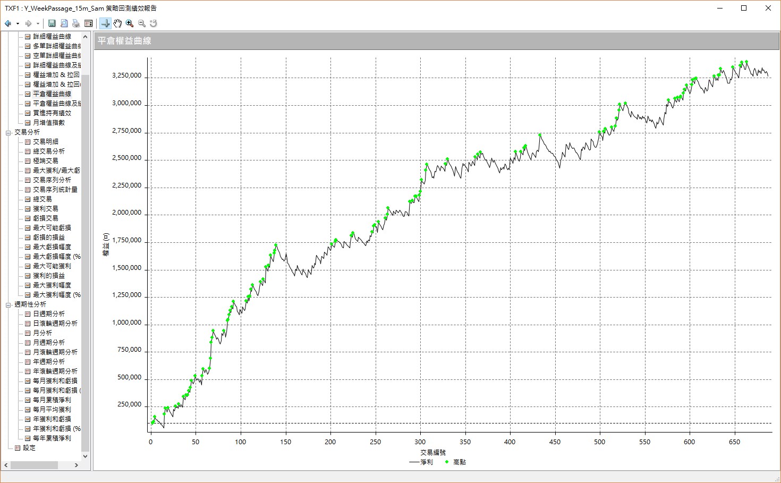Viewport: 781px width, 483px height.
Task: Open 交易序列分析 report
Action: coord(52,180)
